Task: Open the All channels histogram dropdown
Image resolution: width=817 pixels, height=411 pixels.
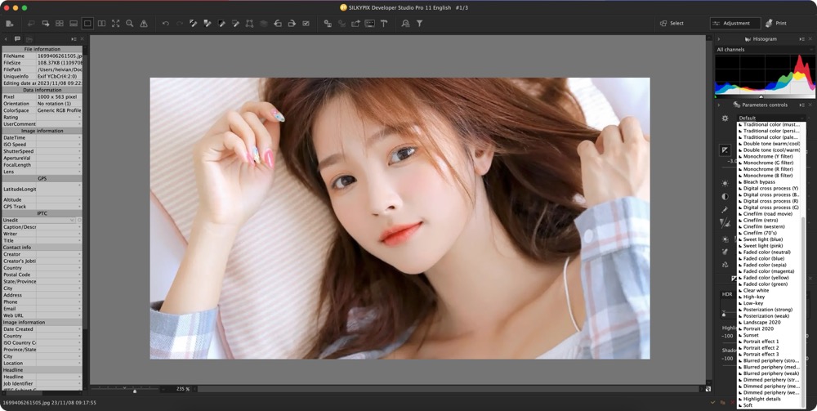Action: point(765,50)
